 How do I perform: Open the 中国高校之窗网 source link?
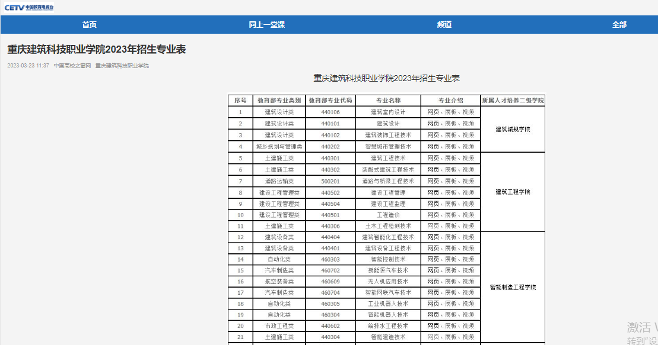(x=72, y=66)
